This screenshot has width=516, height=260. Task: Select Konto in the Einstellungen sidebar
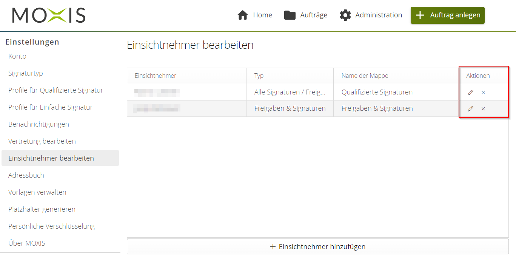tap(17, 56)
